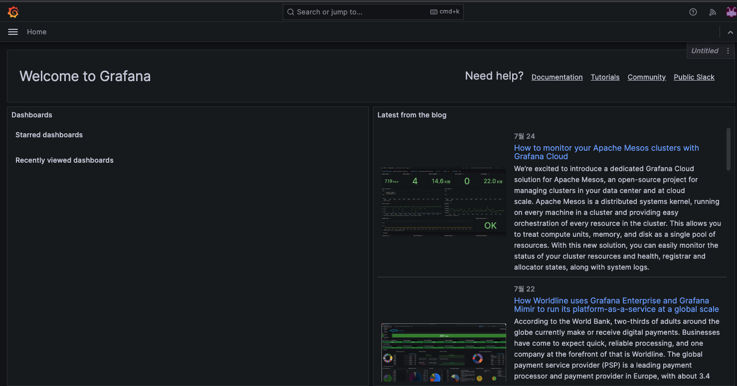The height and width of the screenshot is (386, 737).
Task: Click the Dashboards panel title
Action: pyautogui.click(x=32, y=115)
